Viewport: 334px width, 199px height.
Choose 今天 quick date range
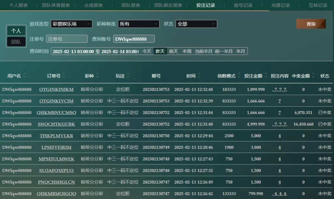147,51
